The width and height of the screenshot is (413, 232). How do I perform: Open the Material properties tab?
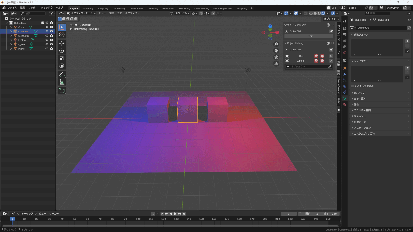click(344, 104)
